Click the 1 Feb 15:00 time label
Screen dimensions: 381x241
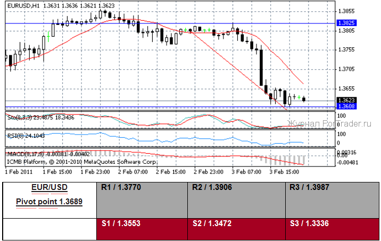click(x=57, y=172)
